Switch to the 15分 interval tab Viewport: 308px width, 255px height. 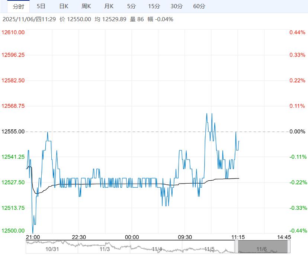pyautogui.click(x=154, y=6)
